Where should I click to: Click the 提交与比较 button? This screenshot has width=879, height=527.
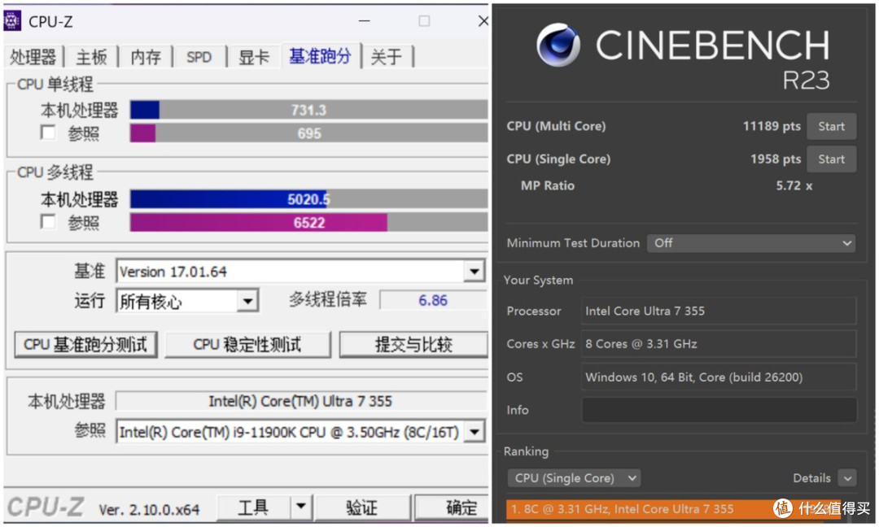[x=413, y=345]
